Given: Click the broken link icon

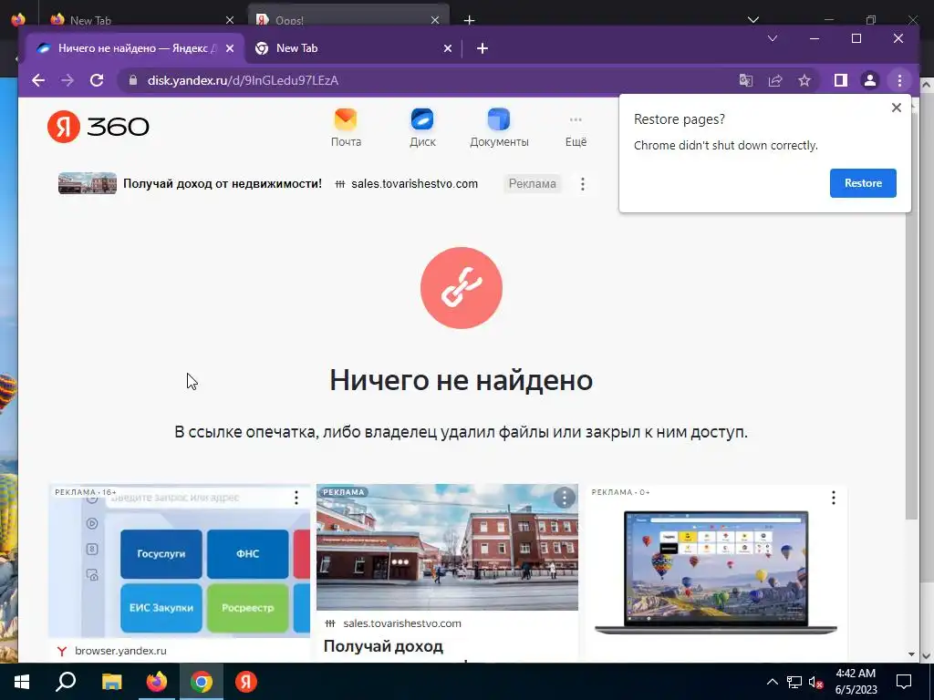Looking at the screenshot, I should (x=461, y=287).
